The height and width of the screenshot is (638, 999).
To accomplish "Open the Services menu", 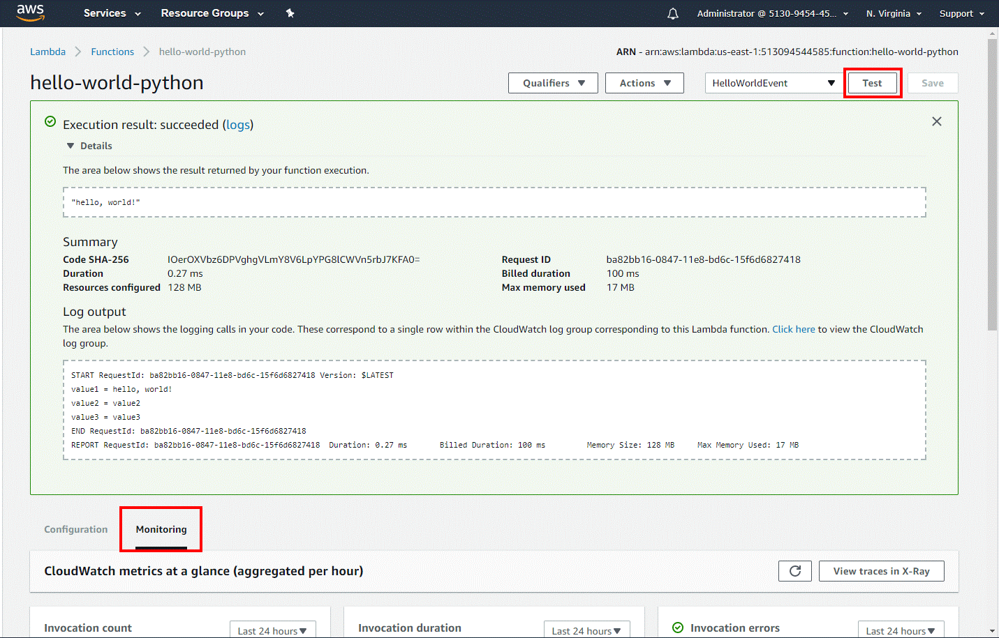I will pos(112,13).
